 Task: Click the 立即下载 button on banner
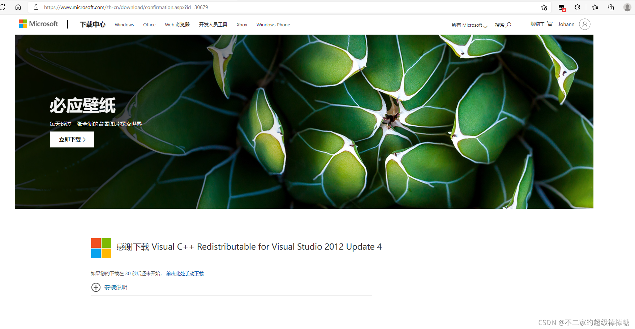click(72, 139)
